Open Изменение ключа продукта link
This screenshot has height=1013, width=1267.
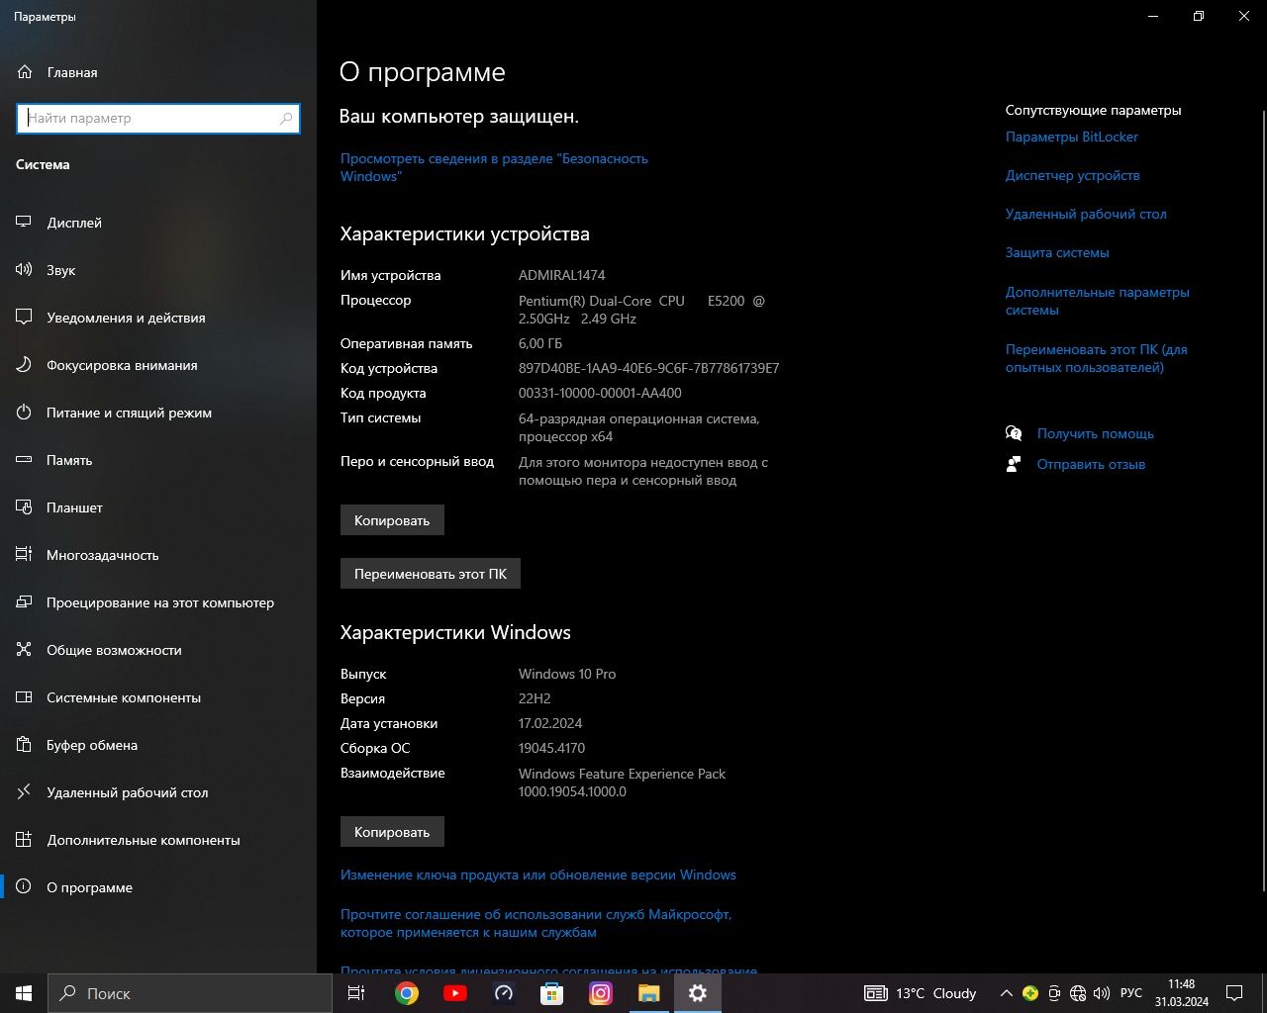[538, 875]
